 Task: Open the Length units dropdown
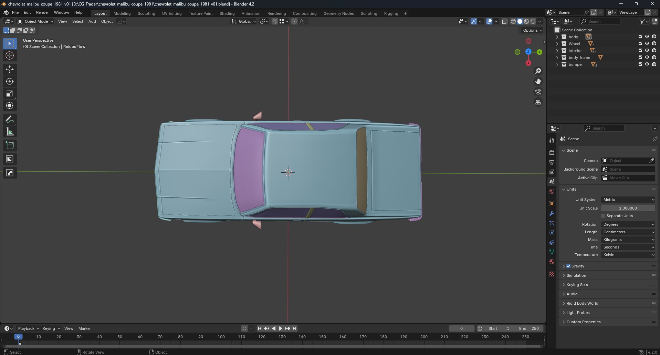(x=628, y=232)
